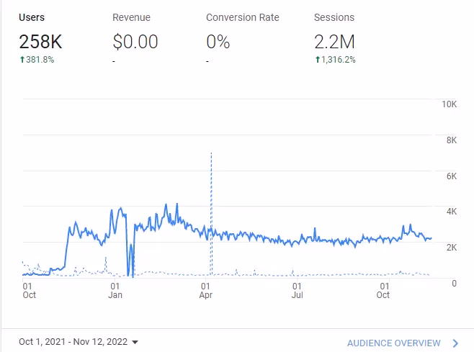Click the 01 Jan x-axis label
The image size is (474, 352).
coord(115,290)
